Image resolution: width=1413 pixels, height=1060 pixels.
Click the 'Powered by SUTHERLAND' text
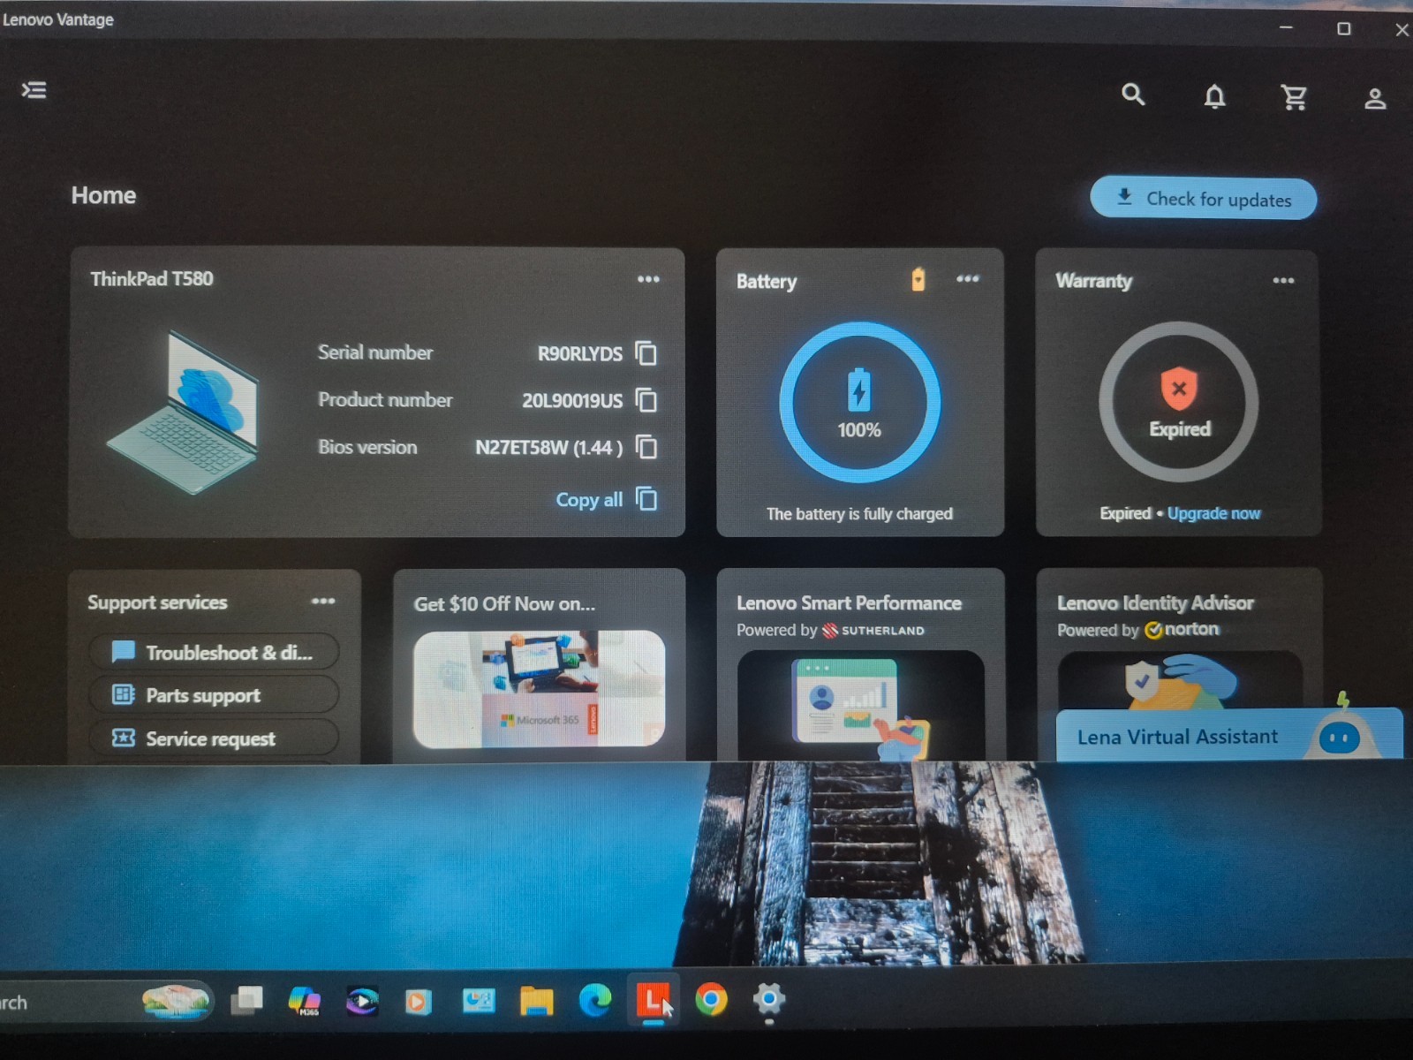click(x=830, y=630)
